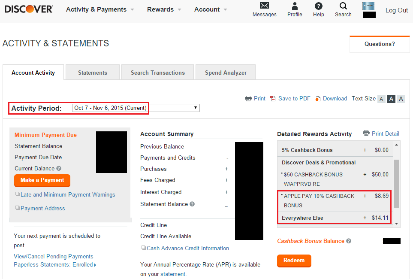
Task: Click the APPLE PAY 10% CASHBACK BONUS row
Action: pyautogui.click(x=335, y=201)
